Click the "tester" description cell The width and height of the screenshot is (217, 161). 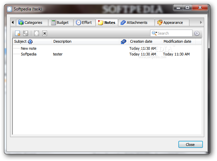coord(58,54)
